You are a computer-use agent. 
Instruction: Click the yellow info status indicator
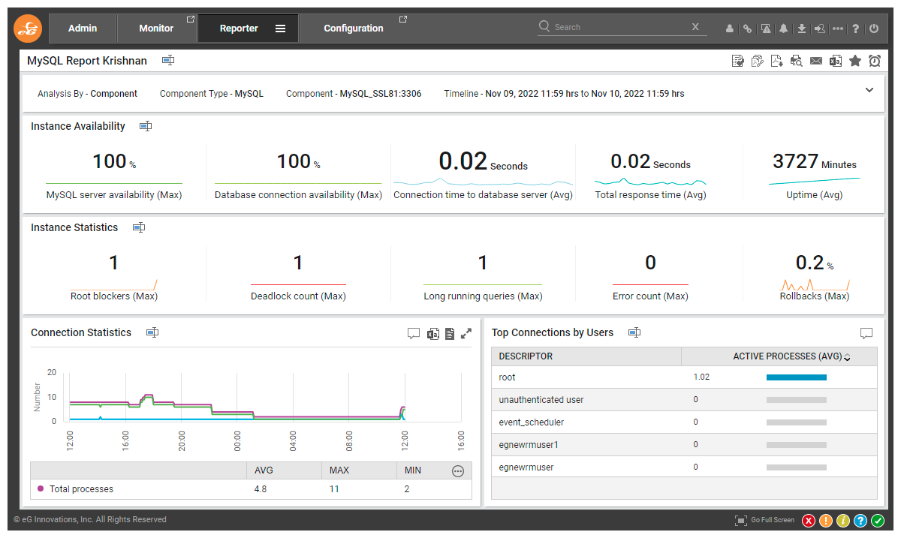843,521
